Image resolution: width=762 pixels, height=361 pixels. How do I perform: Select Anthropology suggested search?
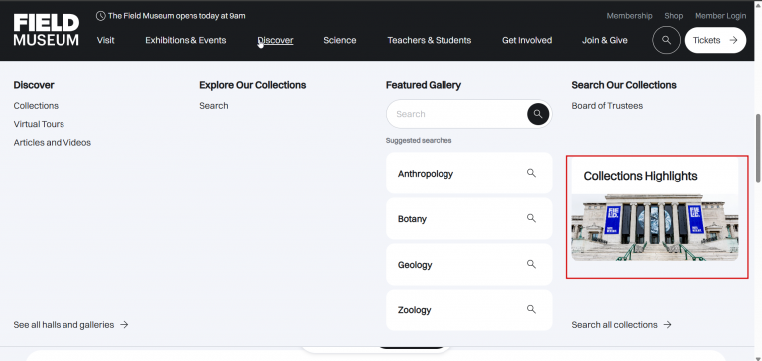tap(469, 173)
